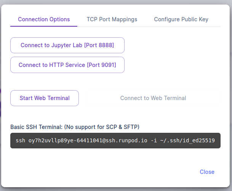The height and width of the screenshot is (191, 232).
Task: Click the 'Basic SSH Terminal' label text
Action: click(x=36, y=126)
